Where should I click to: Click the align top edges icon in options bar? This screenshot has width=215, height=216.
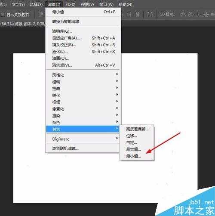(41, 14)
